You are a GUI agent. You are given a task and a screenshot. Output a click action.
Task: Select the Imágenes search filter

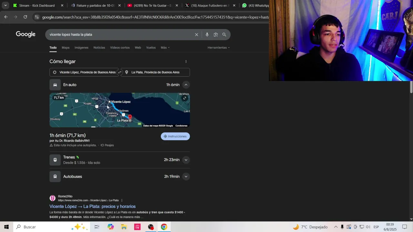[81, 47]
